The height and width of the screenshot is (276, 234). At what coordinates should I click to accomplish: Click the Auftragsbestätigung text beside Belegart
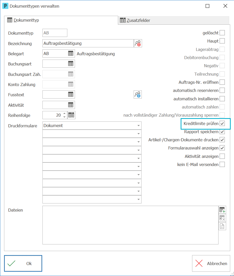(96, 54)
